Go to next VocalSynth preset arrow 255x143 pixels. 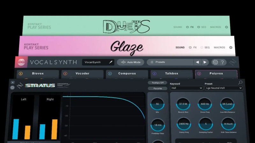pos(205,62)
